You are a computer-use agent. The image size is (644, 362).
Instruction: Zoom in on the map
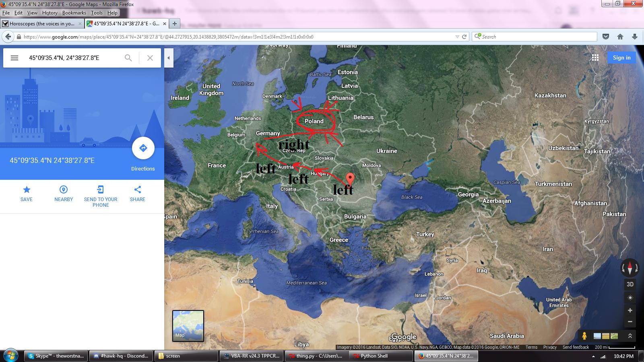630,311
